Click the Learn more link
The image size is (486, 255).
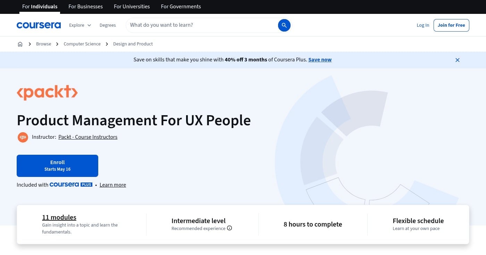(x=113, y=185)
